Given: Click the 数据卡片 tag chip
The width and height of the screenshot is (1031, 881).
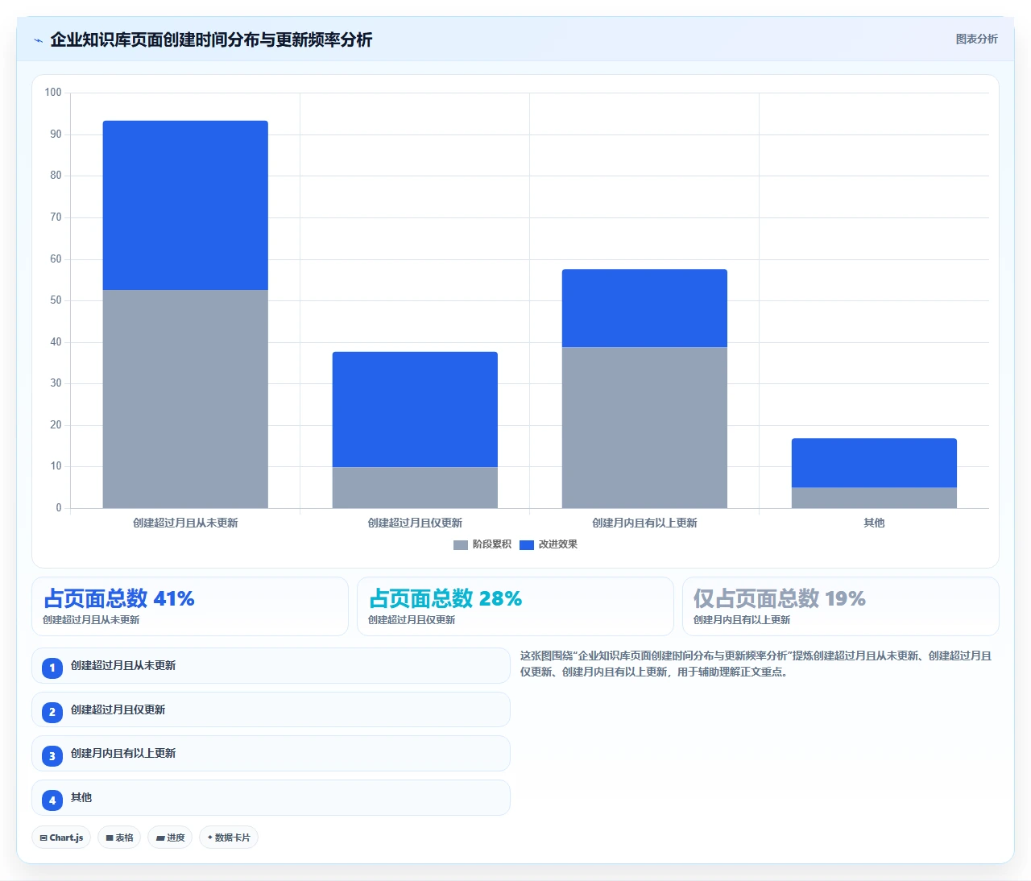Looking at the screenshot, I should coord(229,838).
